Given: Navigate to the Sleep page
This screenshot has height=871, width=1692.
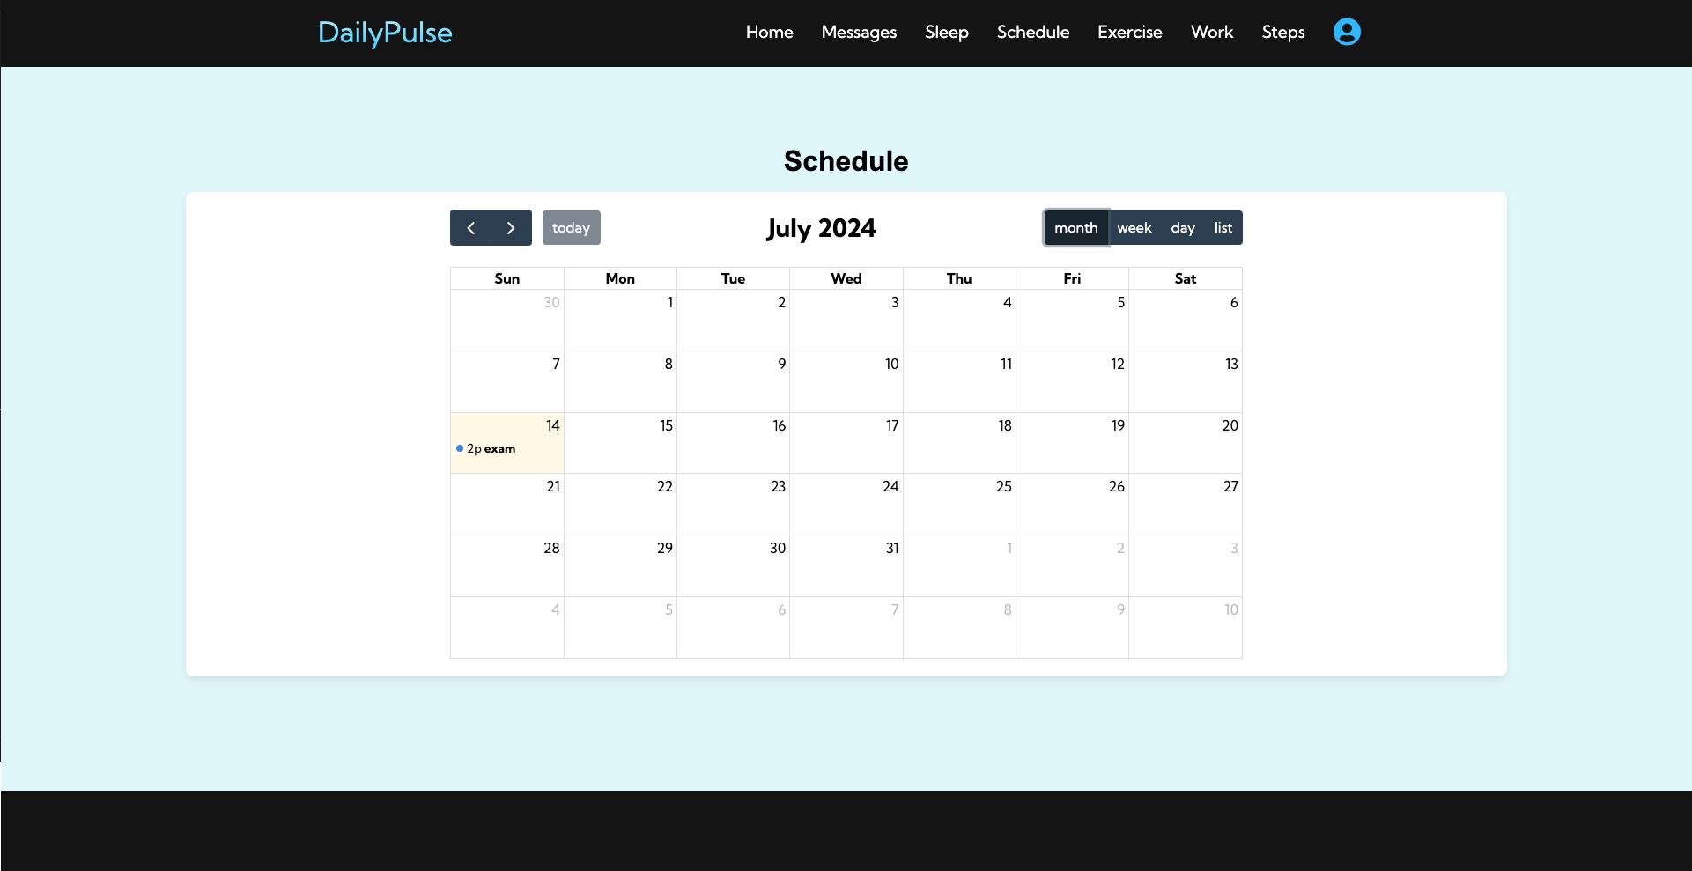Looking at the screenshot, I should [x=946, y=33].
